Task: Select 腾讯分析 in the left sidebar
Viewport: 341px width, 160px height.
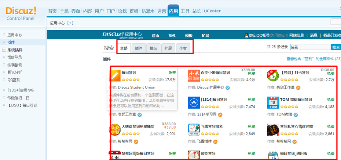Action: 15,73
